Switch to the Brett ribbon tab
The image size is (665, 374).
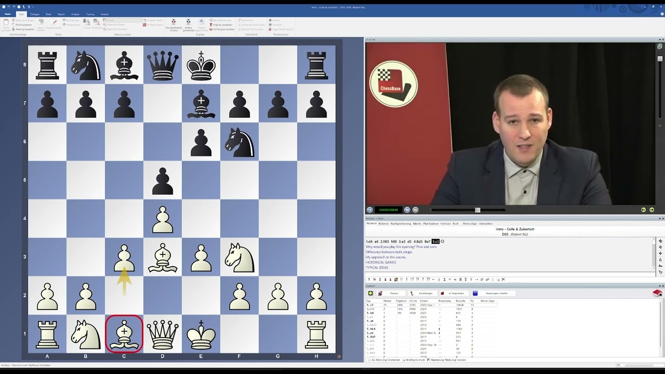pos(48,14)
